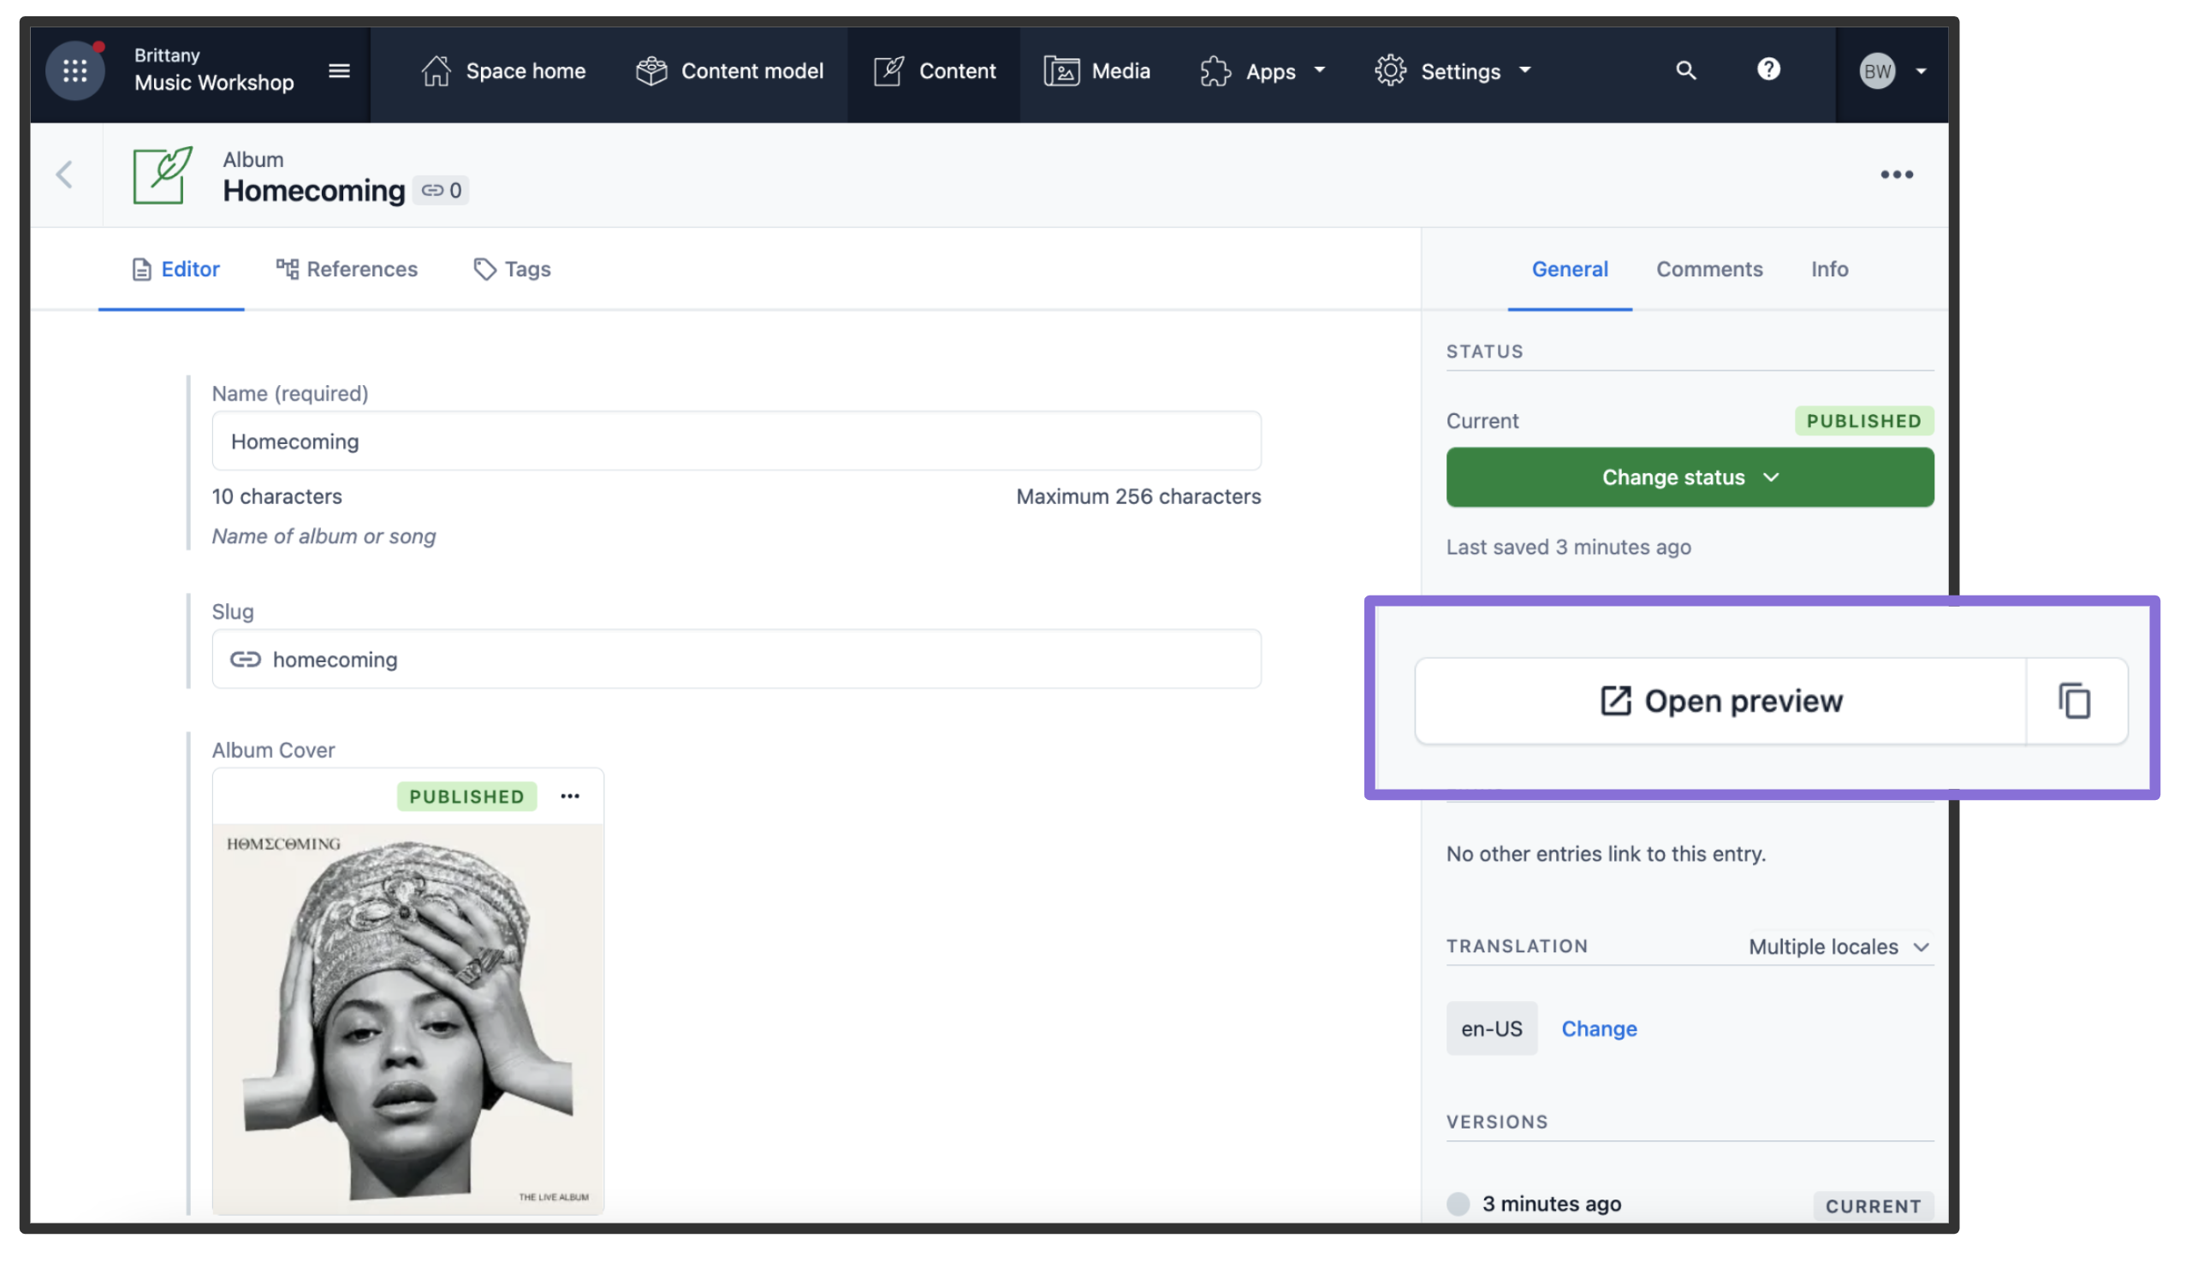Select the 3 minutes ago version radio

tap(1458, 1203)
